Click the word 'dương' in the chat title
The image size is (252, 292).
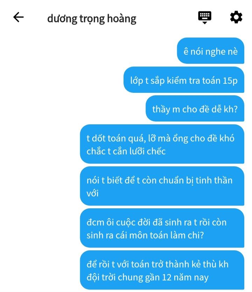pyautogui.click(x=62, y=19)
